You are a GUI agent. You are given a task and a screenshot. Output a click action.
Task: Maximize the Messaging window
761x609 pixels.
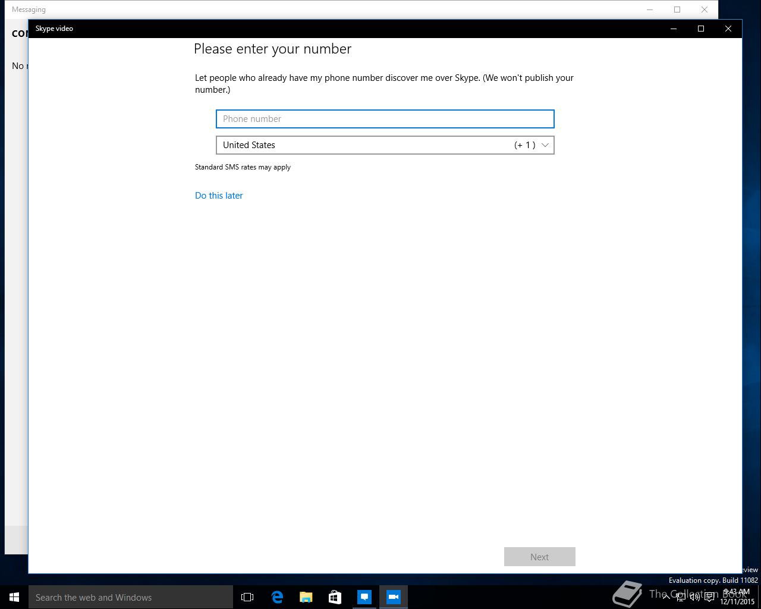677,10
